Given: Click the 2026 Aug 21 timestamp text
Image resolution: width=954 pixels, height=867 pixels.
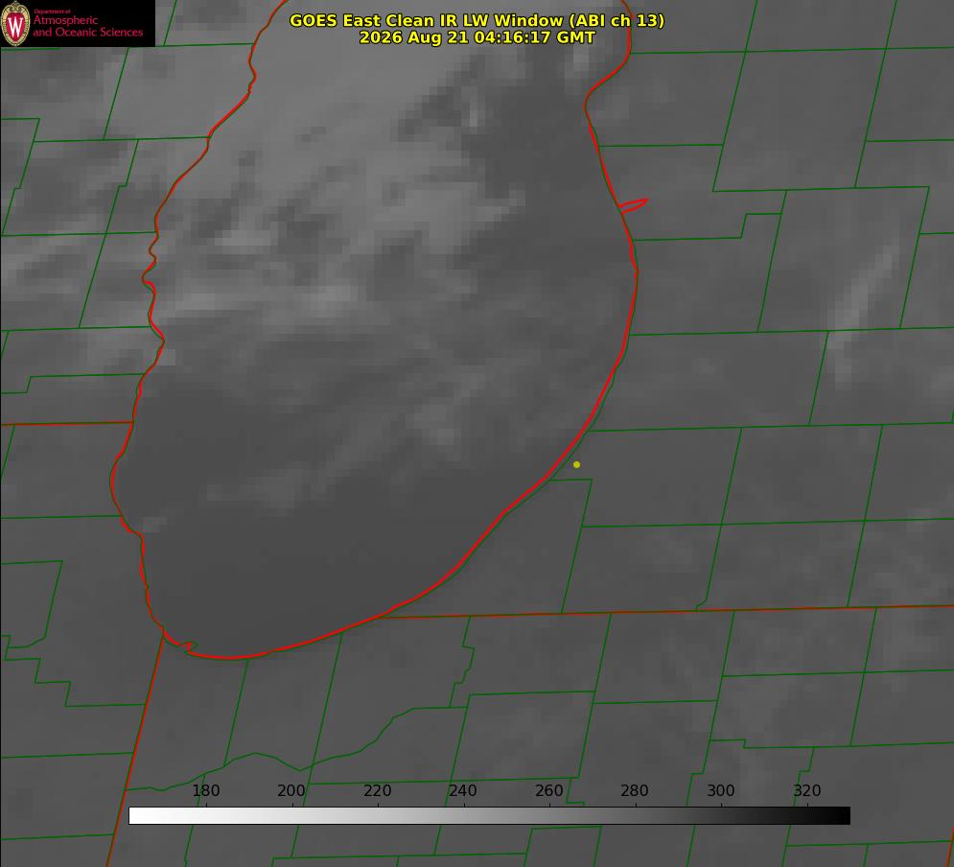Looking at the screenshot, I should tap(477, 37).
